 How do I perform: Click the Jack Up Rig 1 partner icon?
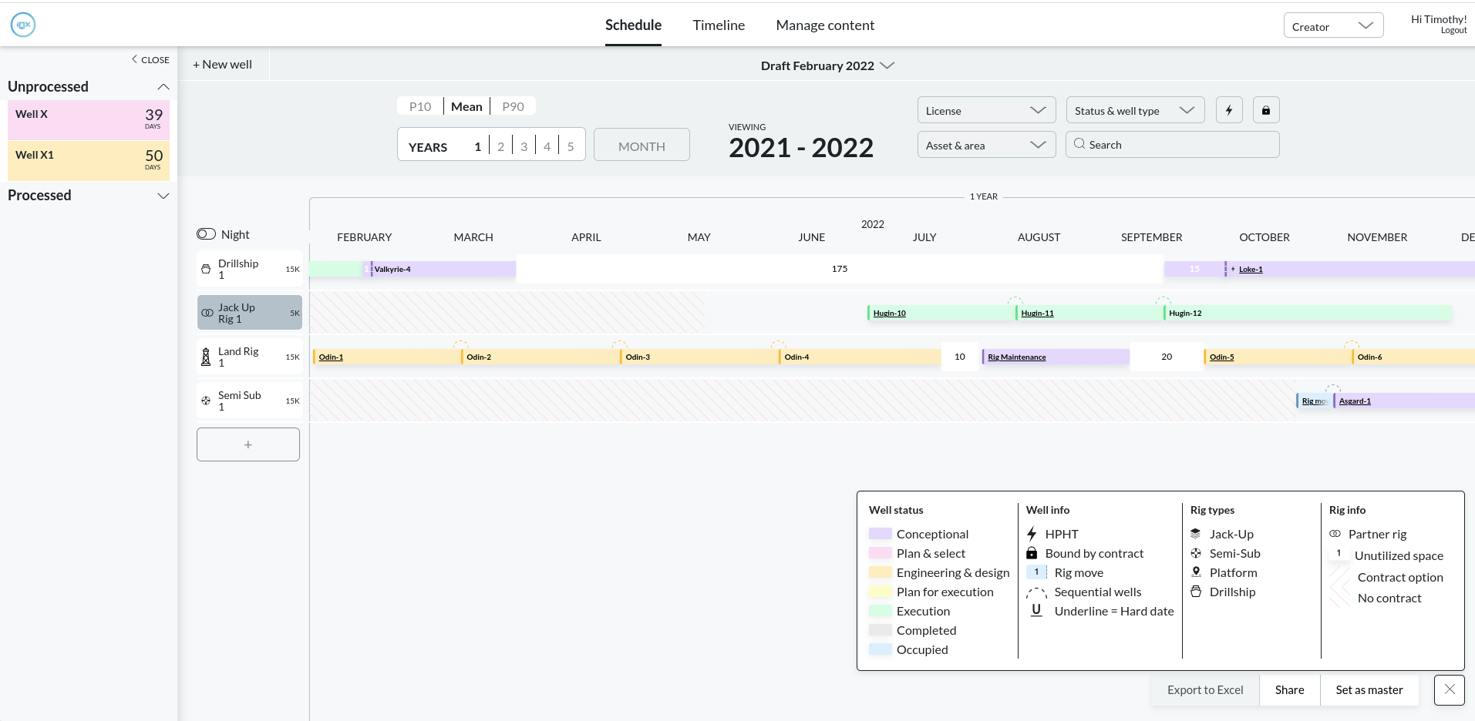pyautogui.click(x=207, y=313)
